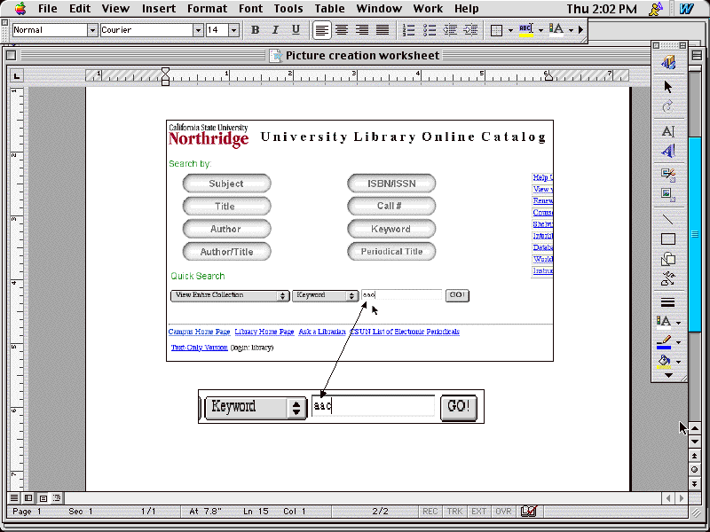710x532 pixels.
Task: Open the Font dropdown showing Courier
Action: tap(198, 30)
